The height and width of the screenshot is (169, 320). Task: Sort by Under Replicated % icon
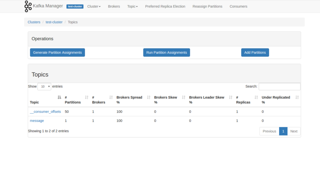pyautogui.click(x=297, y=97)
